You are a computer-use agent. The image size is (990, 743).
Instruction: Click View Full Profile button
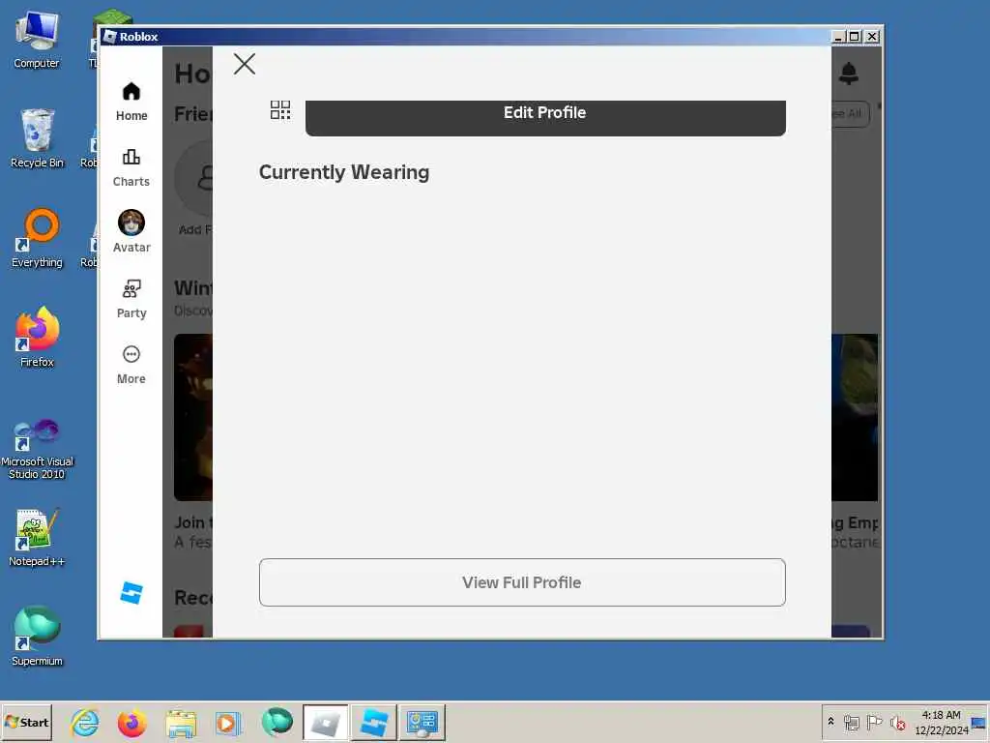[522, 581]
